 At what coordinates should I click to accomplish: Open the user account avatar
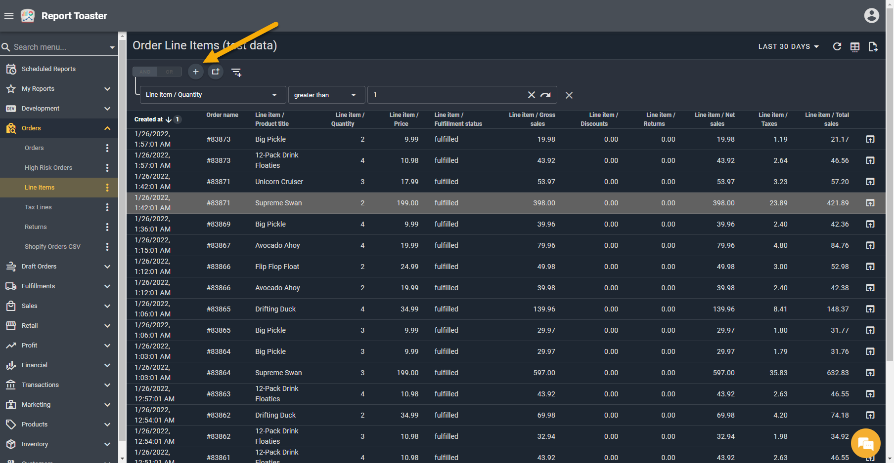click(x=871, y=16)
